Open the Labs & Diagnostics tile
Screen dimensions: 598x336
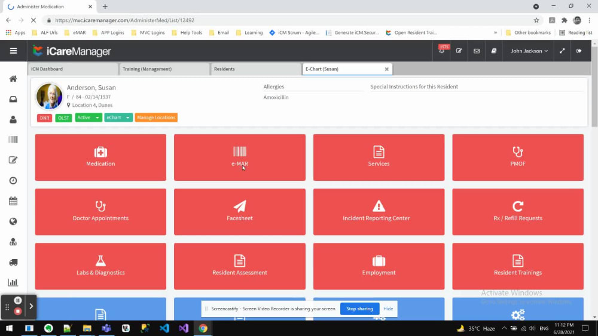100,266
